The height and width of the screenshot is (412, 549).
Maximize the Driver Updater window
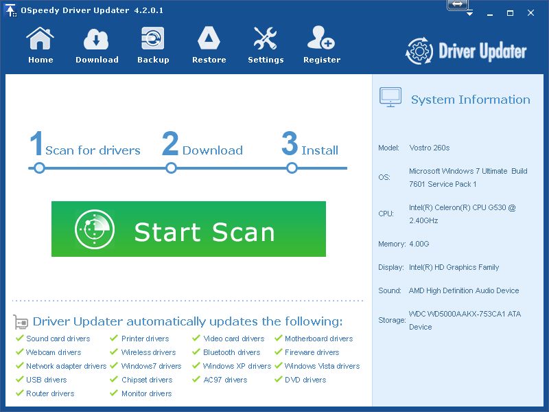tap(510, 13)
